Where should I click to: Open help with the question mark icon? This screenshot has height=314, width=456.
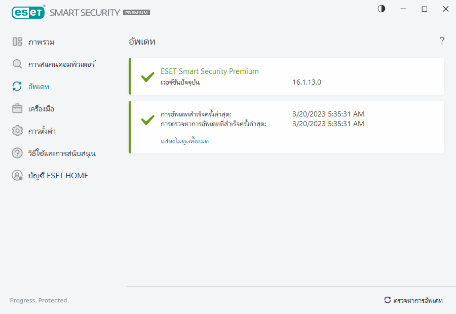tap(442, 41)
